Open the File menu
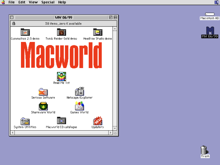 point(11,2)
